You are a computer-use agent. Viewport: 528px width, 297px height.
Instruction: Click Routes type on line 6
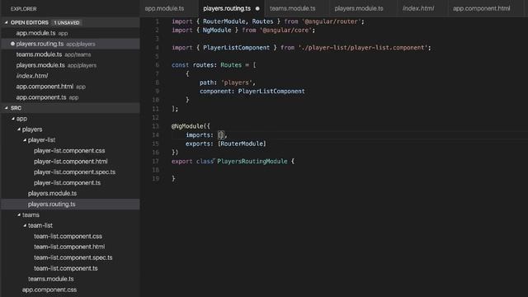pos(231,65)
